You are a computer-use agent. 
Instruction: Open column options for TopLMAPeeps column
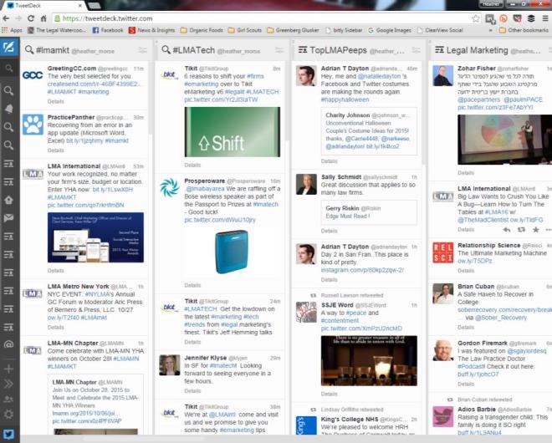[417, 50]
